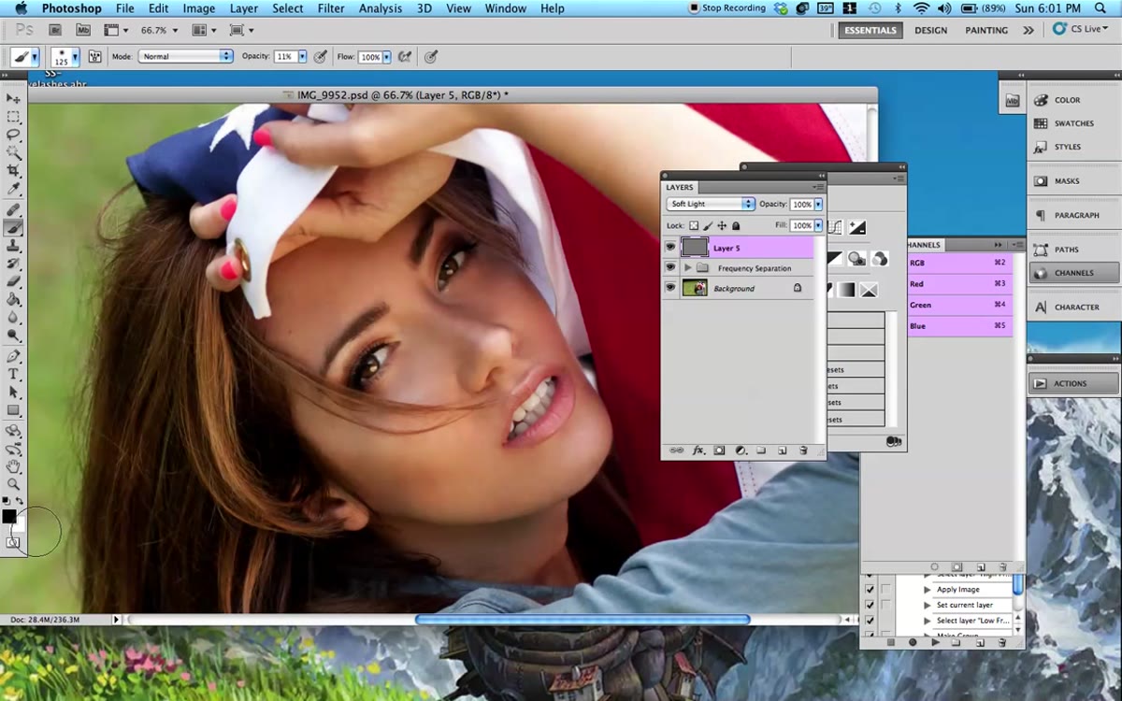The width and height of the screenshot is (1122, 701).
Task: Select the Move tool
Action: pyautogui.click(x=13, y=98)
